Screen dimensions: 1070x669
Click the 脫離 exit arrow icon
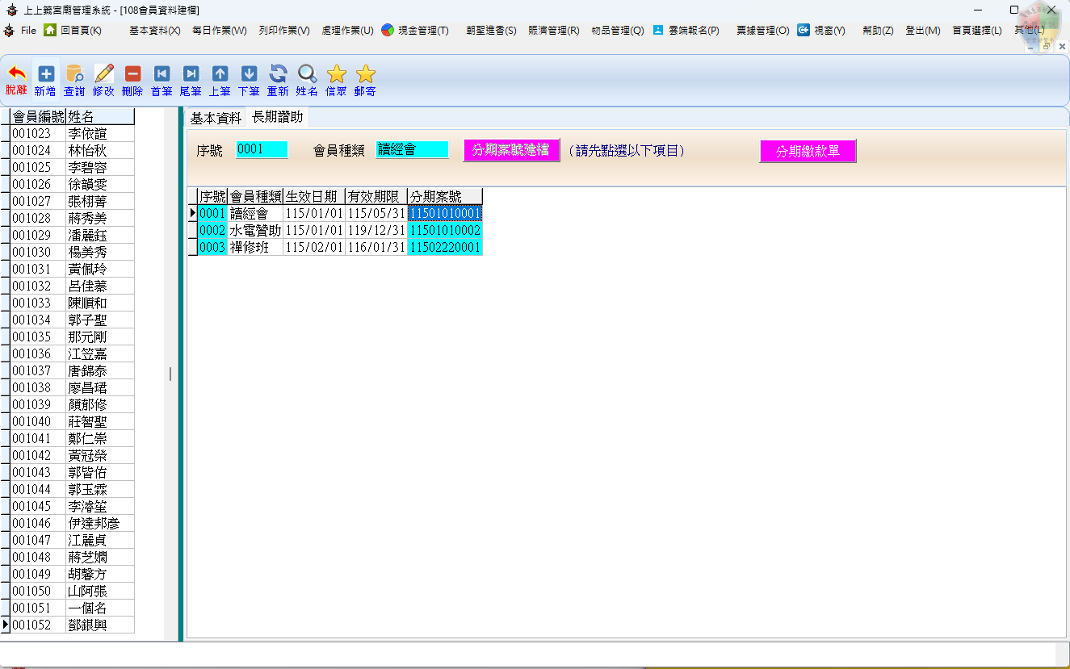(x=16, y=74)
